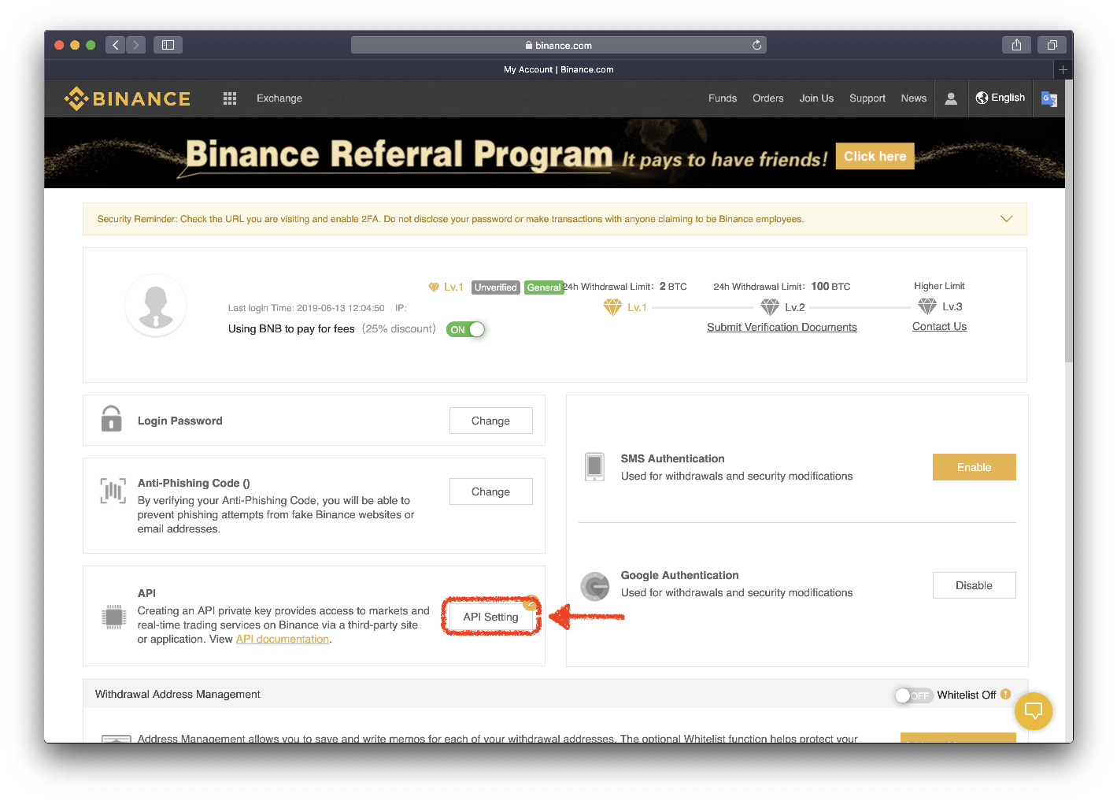Click the lock icon in the address bar
The height and width of the screenshot is (801, 1117).
pyautogui.click(x=529, y=46)
